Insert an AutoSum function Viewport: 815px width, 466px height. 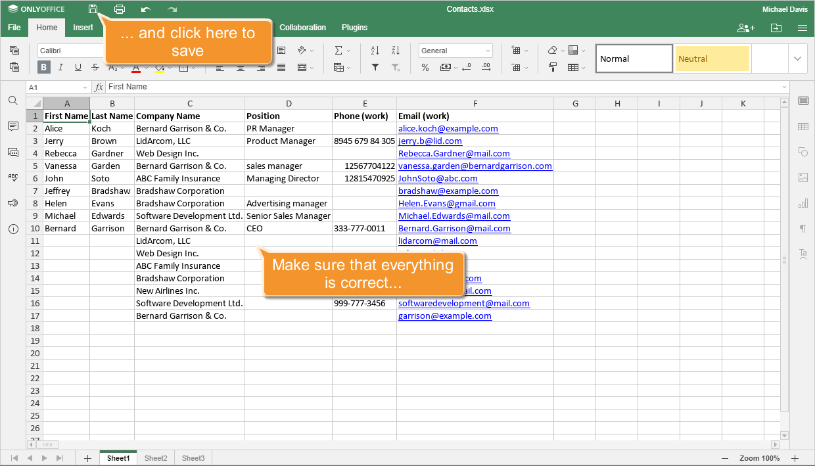pyautogui.click(x=339, y=50)
